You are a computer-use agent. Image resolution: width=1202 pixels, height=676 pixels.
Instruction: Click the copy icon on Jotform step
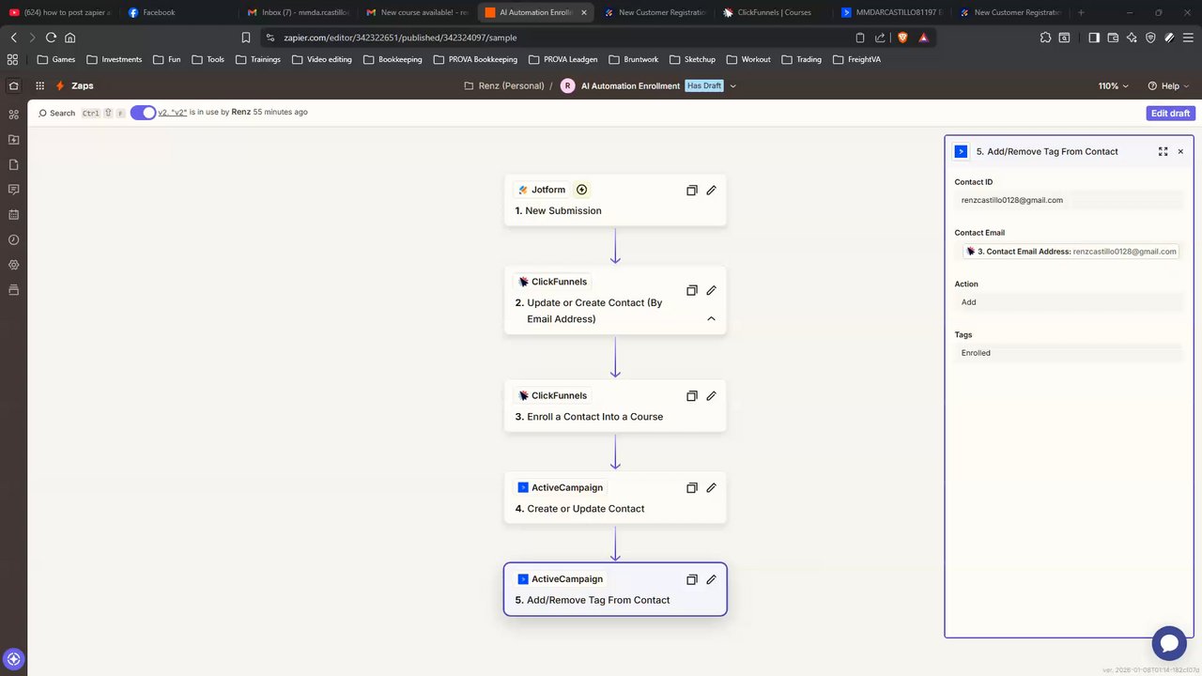click(x=691, y=190)
